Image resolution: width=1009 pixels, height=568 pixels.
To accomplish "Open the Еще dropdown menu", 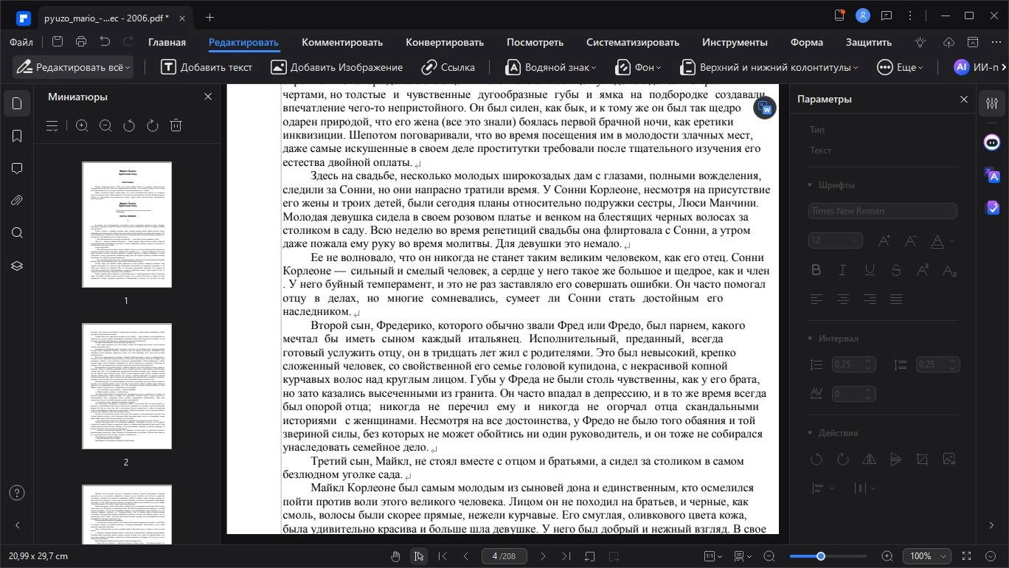I will coord(900,67).
